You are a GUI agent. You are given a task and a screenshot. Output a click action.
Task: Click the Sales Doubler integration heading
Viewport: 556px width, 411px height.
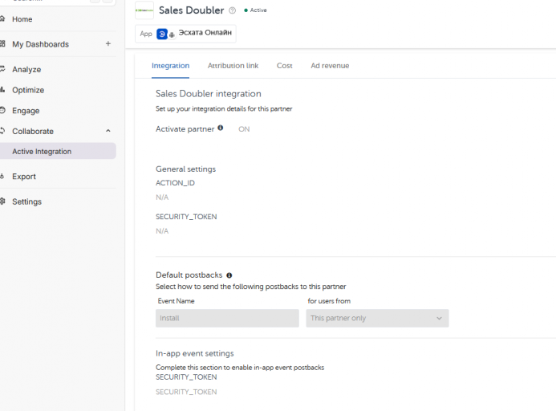208,94
